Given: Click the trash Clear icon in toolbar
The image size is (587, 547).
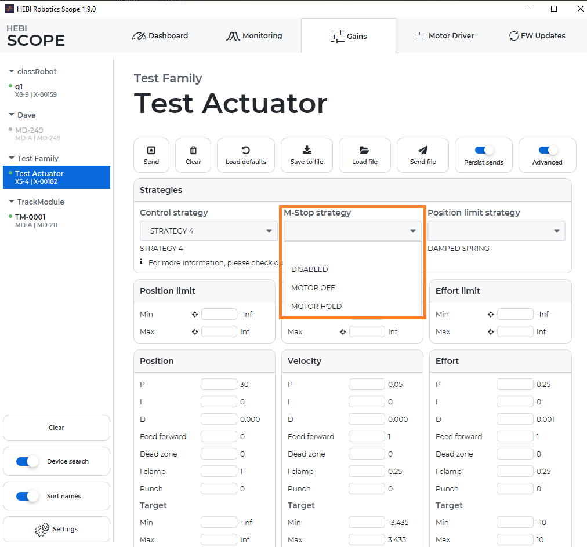Looking at the screenshot, I should [193, 149].
